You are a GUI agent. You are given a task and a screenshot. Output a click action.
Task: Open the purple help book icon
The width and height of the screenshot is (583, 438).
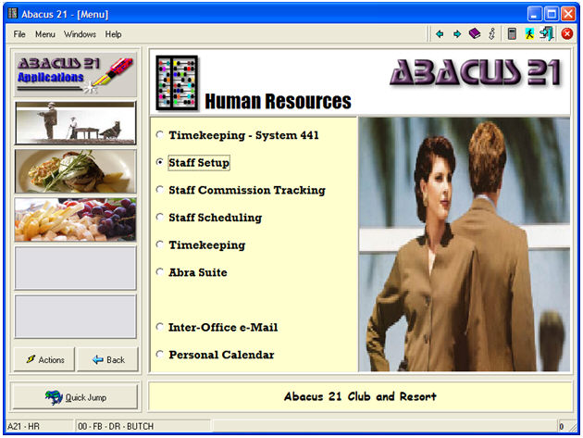point(475,34)
